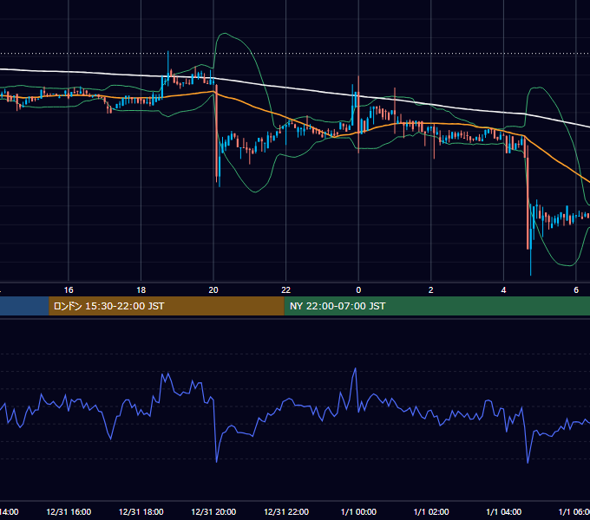The width and height of the screenshot is (590, 520).
Task: Click the 1/1 00:00 label on the lower axis
Action: click(x=358, y=511)
